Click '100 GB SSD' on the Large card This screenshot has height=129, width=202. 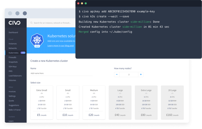(120, 105)
